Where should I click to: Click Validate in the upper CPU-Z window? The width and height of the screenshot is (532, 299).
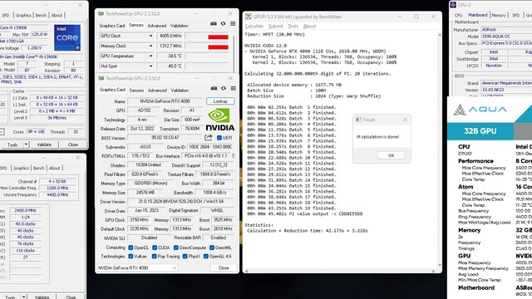coord(44,145)
